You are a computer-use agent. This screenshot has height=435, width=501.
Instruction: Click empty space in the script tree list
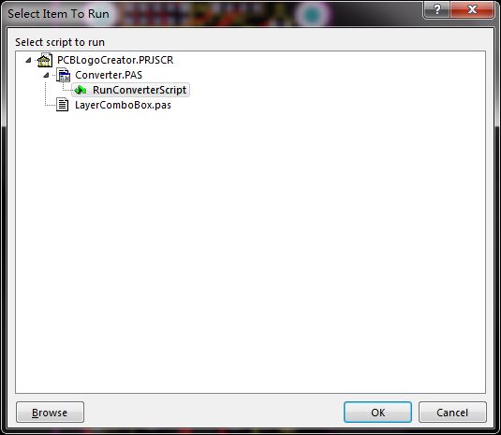(x=251, y=249)
